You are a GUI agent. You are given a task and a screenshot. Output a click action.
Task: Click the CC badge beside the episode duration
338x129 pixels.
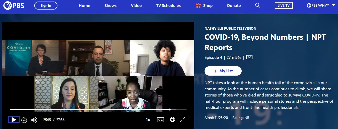click(x=249, y=57)
